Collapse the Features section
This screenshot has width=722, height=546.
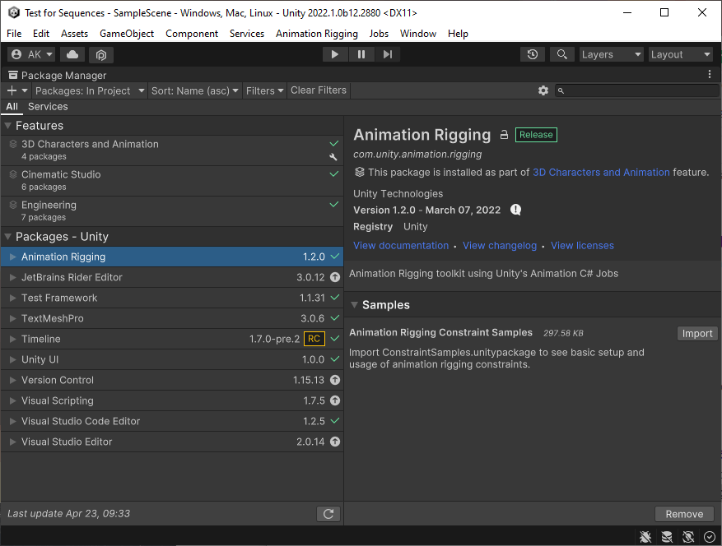tap(8, 126)
